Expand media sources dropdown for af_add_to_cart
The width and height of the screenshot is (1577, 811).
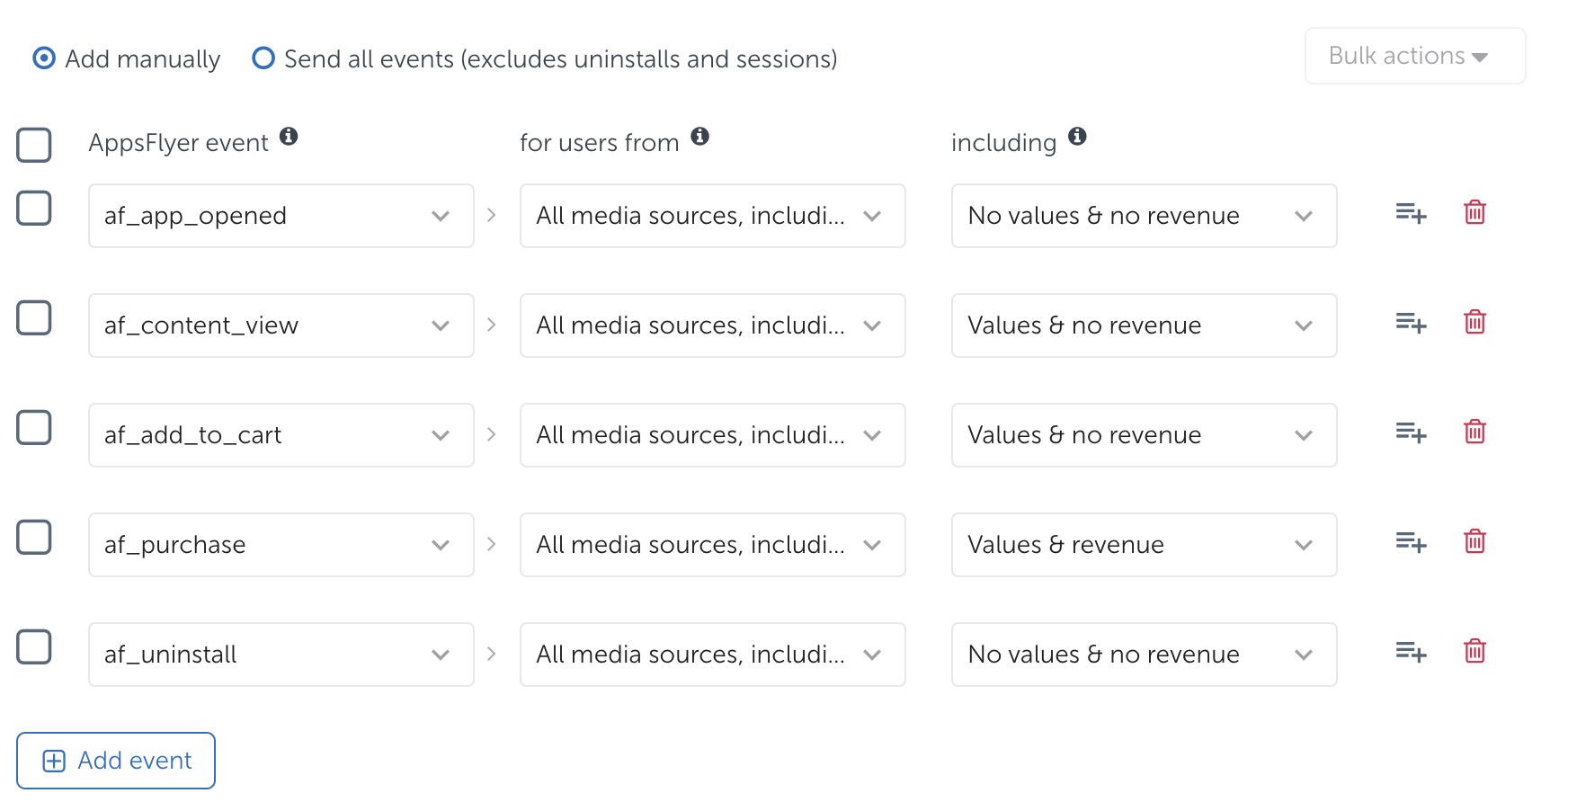712,435
